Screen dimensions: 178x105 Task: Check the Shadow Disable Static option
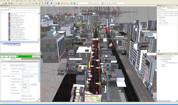(22, 99)
